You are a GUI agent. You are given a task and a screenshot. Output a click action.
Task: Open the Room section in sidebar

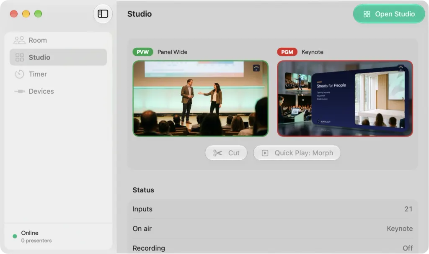coord(58,40)
